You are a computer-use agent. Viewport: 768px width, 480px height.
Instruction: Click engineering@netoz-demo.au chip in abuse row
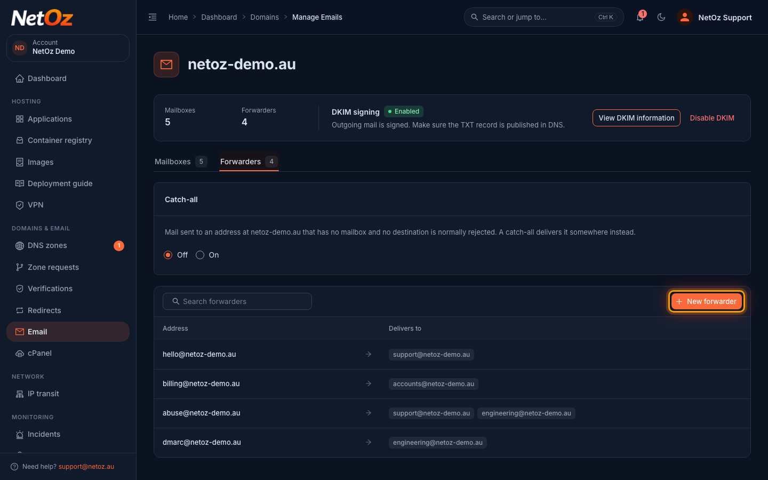(x=526, y=413)
